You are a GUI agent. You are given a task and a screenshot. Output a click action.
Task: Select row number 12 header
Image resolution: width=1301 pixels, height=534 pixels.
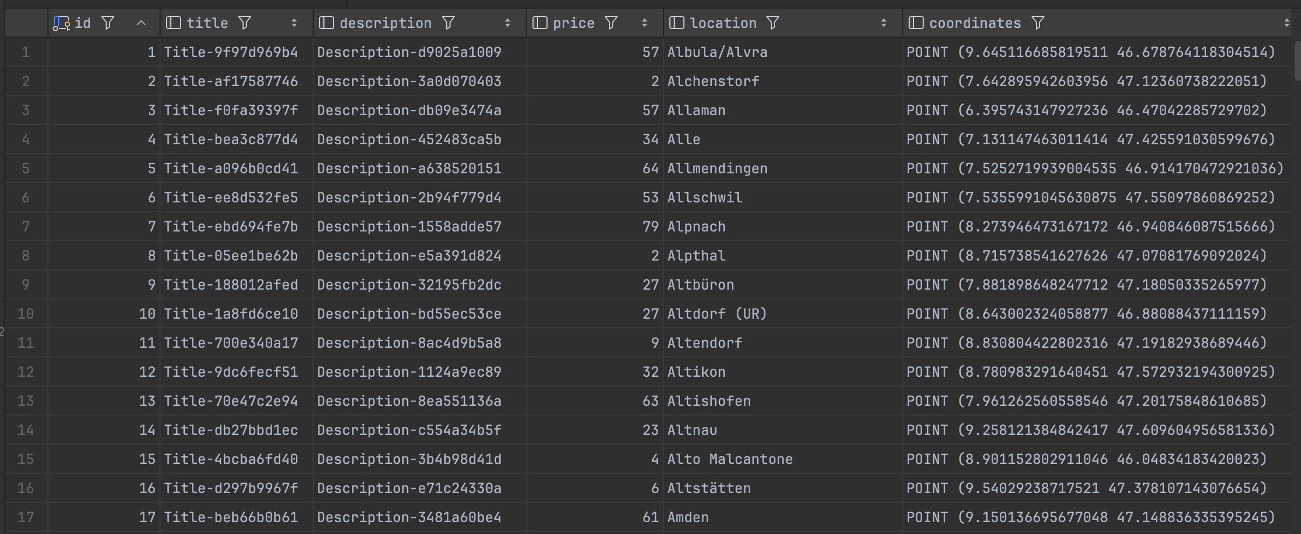tap(25, 372)
